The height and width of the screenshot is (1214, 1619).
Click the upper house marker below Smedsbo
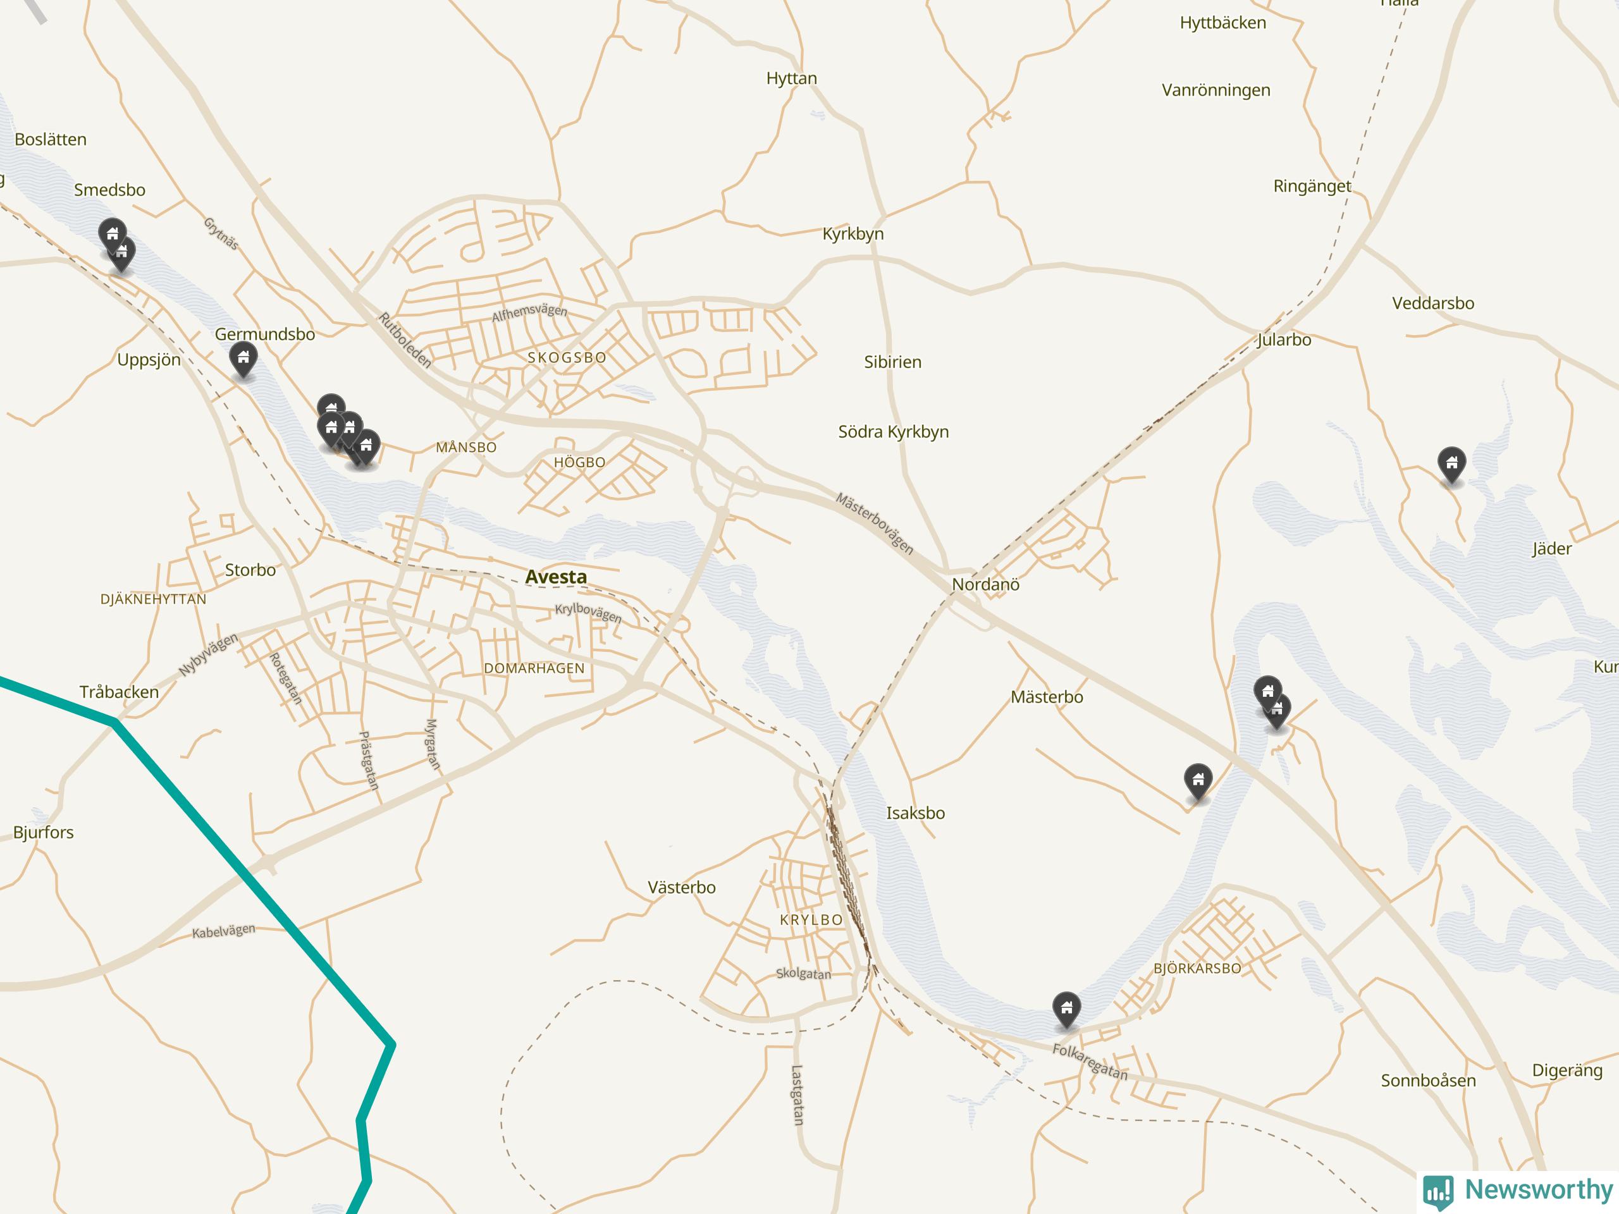[112, 234]
